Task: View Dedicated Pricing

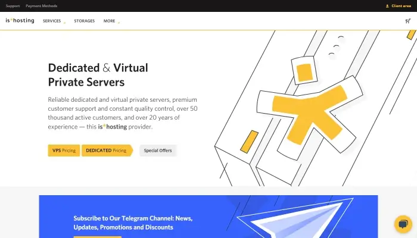Action: pyautogui.click(x=107, y=151)
